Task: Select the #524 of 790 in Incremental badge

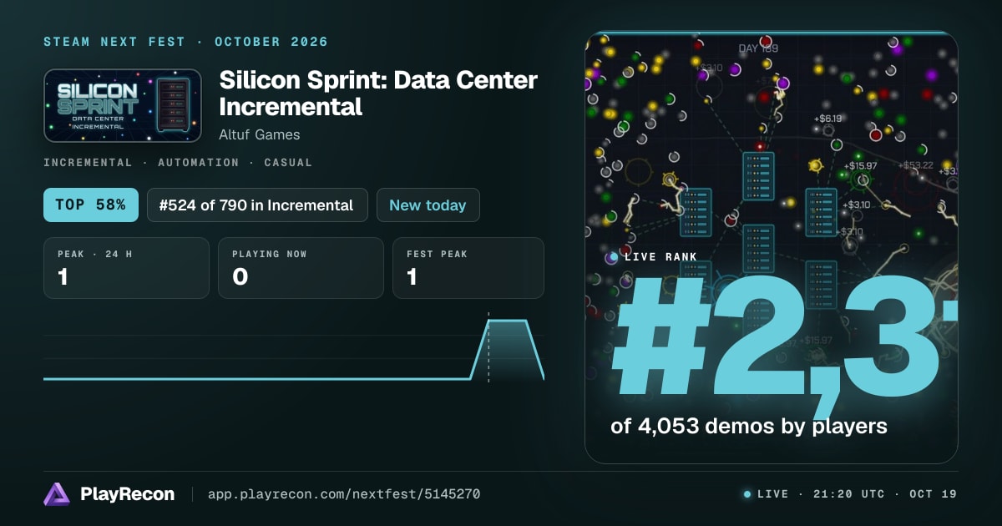Action: click(x=257, y=205)
